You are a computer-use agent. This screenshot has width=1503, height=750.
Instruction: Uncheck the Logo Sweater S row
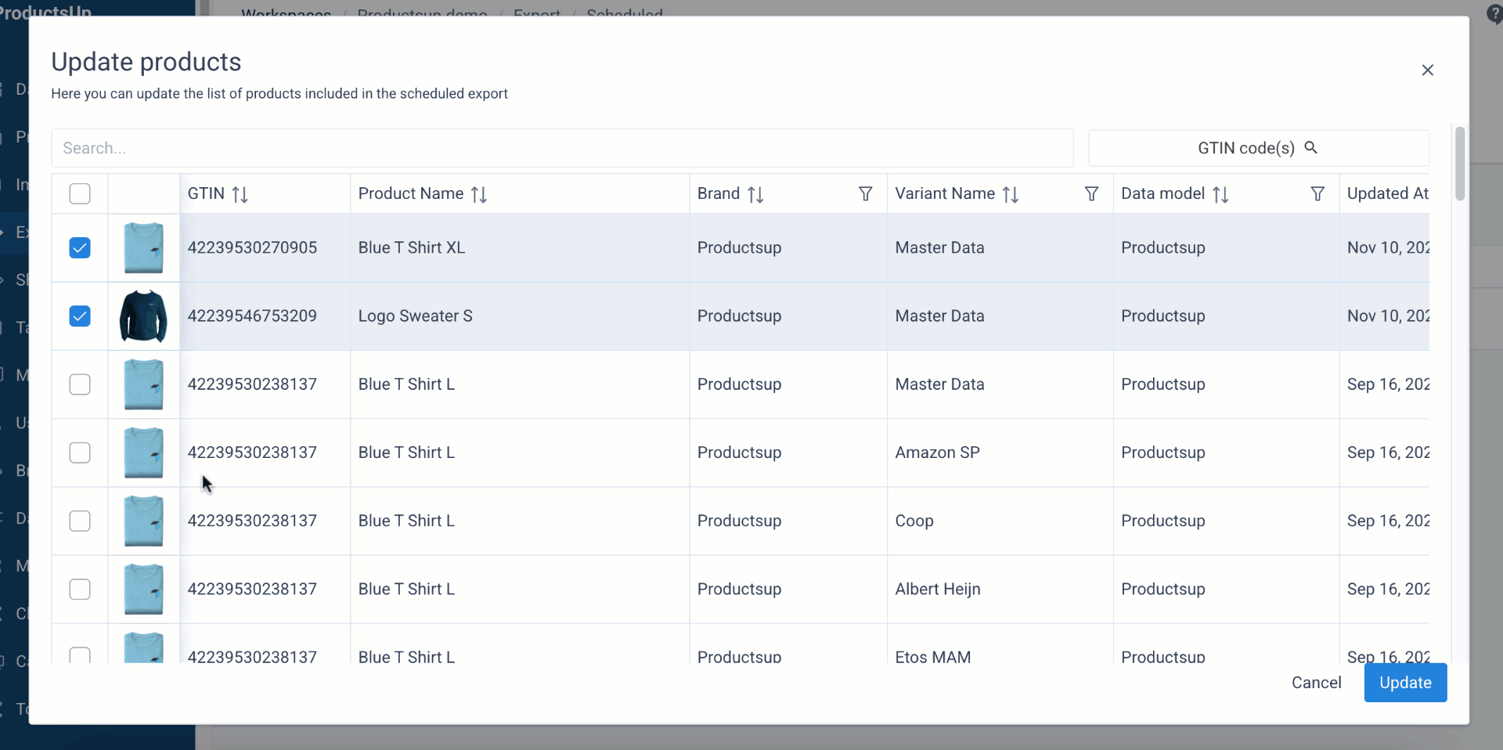click(80, 316)
